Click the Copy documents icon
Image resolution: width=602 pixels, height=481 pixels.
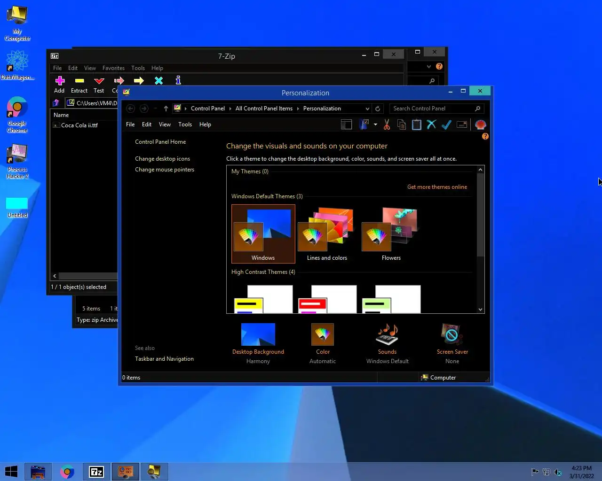[402, 124]
